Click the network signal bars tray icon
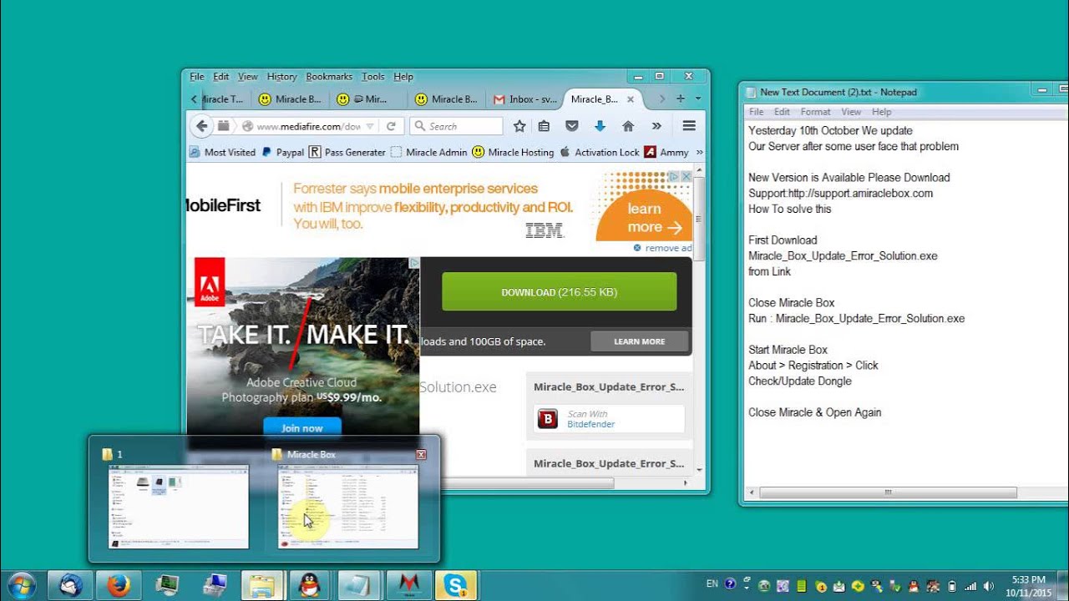1069x601 pixels. [x=970, y=586]
